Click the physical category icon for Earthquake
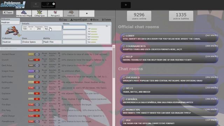The width and height of the screenshot is (224, 126). (37, 82)
